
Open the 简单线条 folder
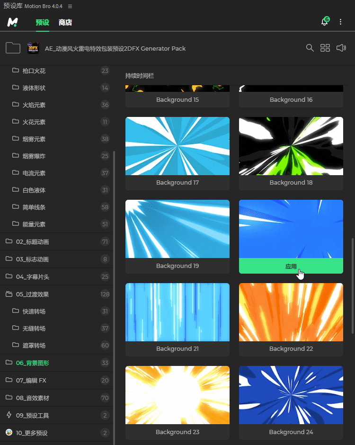click(x=56, y=207)
